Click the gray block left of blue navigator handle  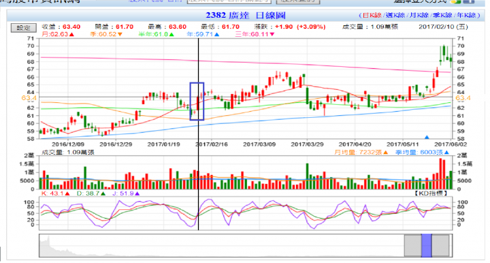413,245
